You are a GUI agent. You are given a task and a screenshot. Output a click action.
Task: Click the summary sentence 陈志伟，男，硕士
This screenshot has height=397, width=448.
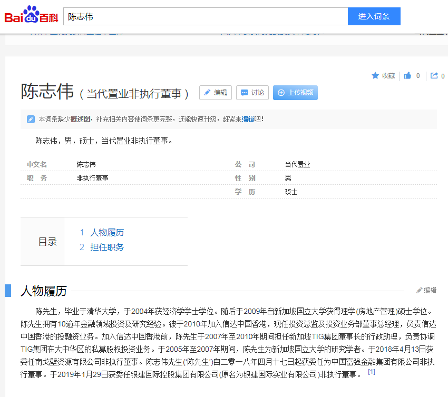click(x=104, y=141)
